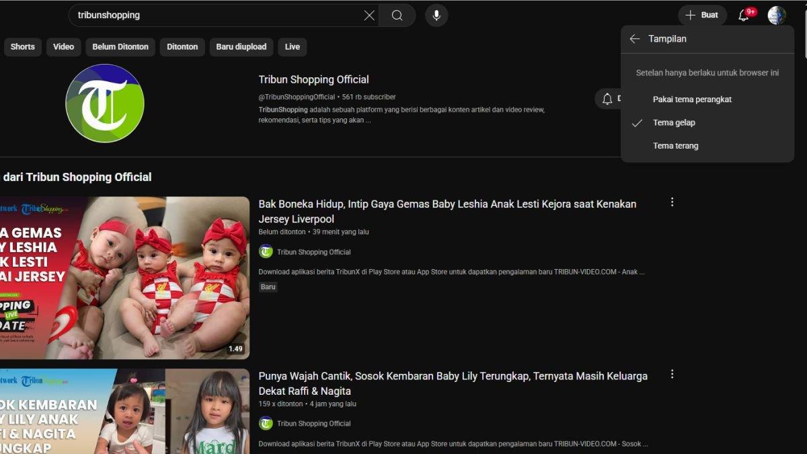The width and height of the screenshot is (807, 454).
Task: Click the magnifying glass search button
Action: (x=397, y=15)
